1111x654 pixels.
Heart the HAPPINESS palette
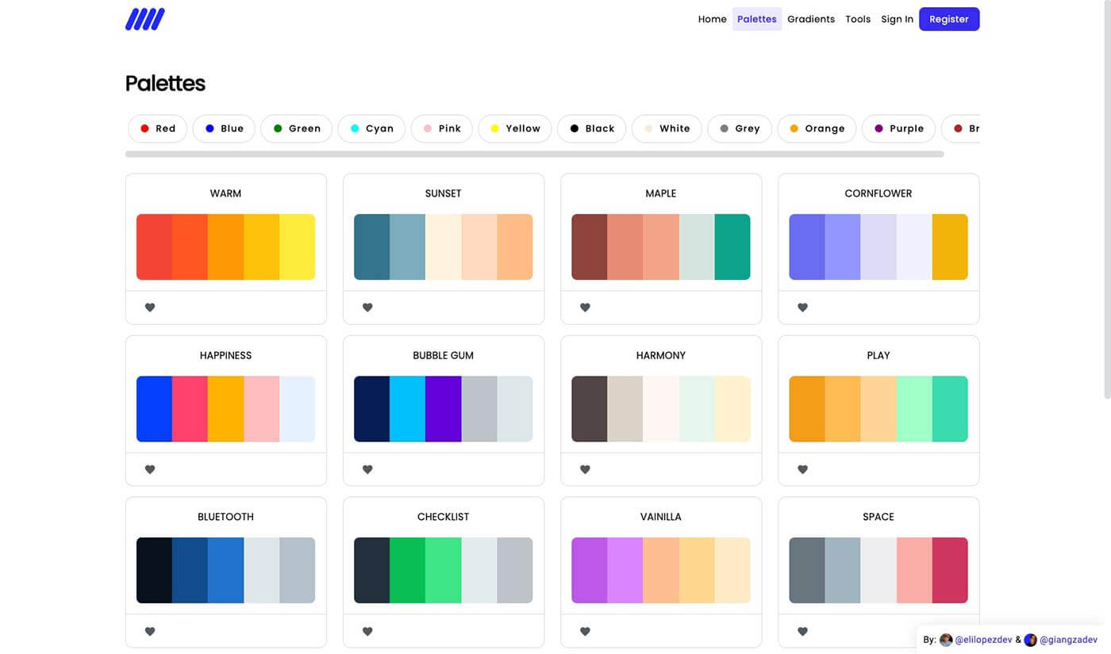150,469
